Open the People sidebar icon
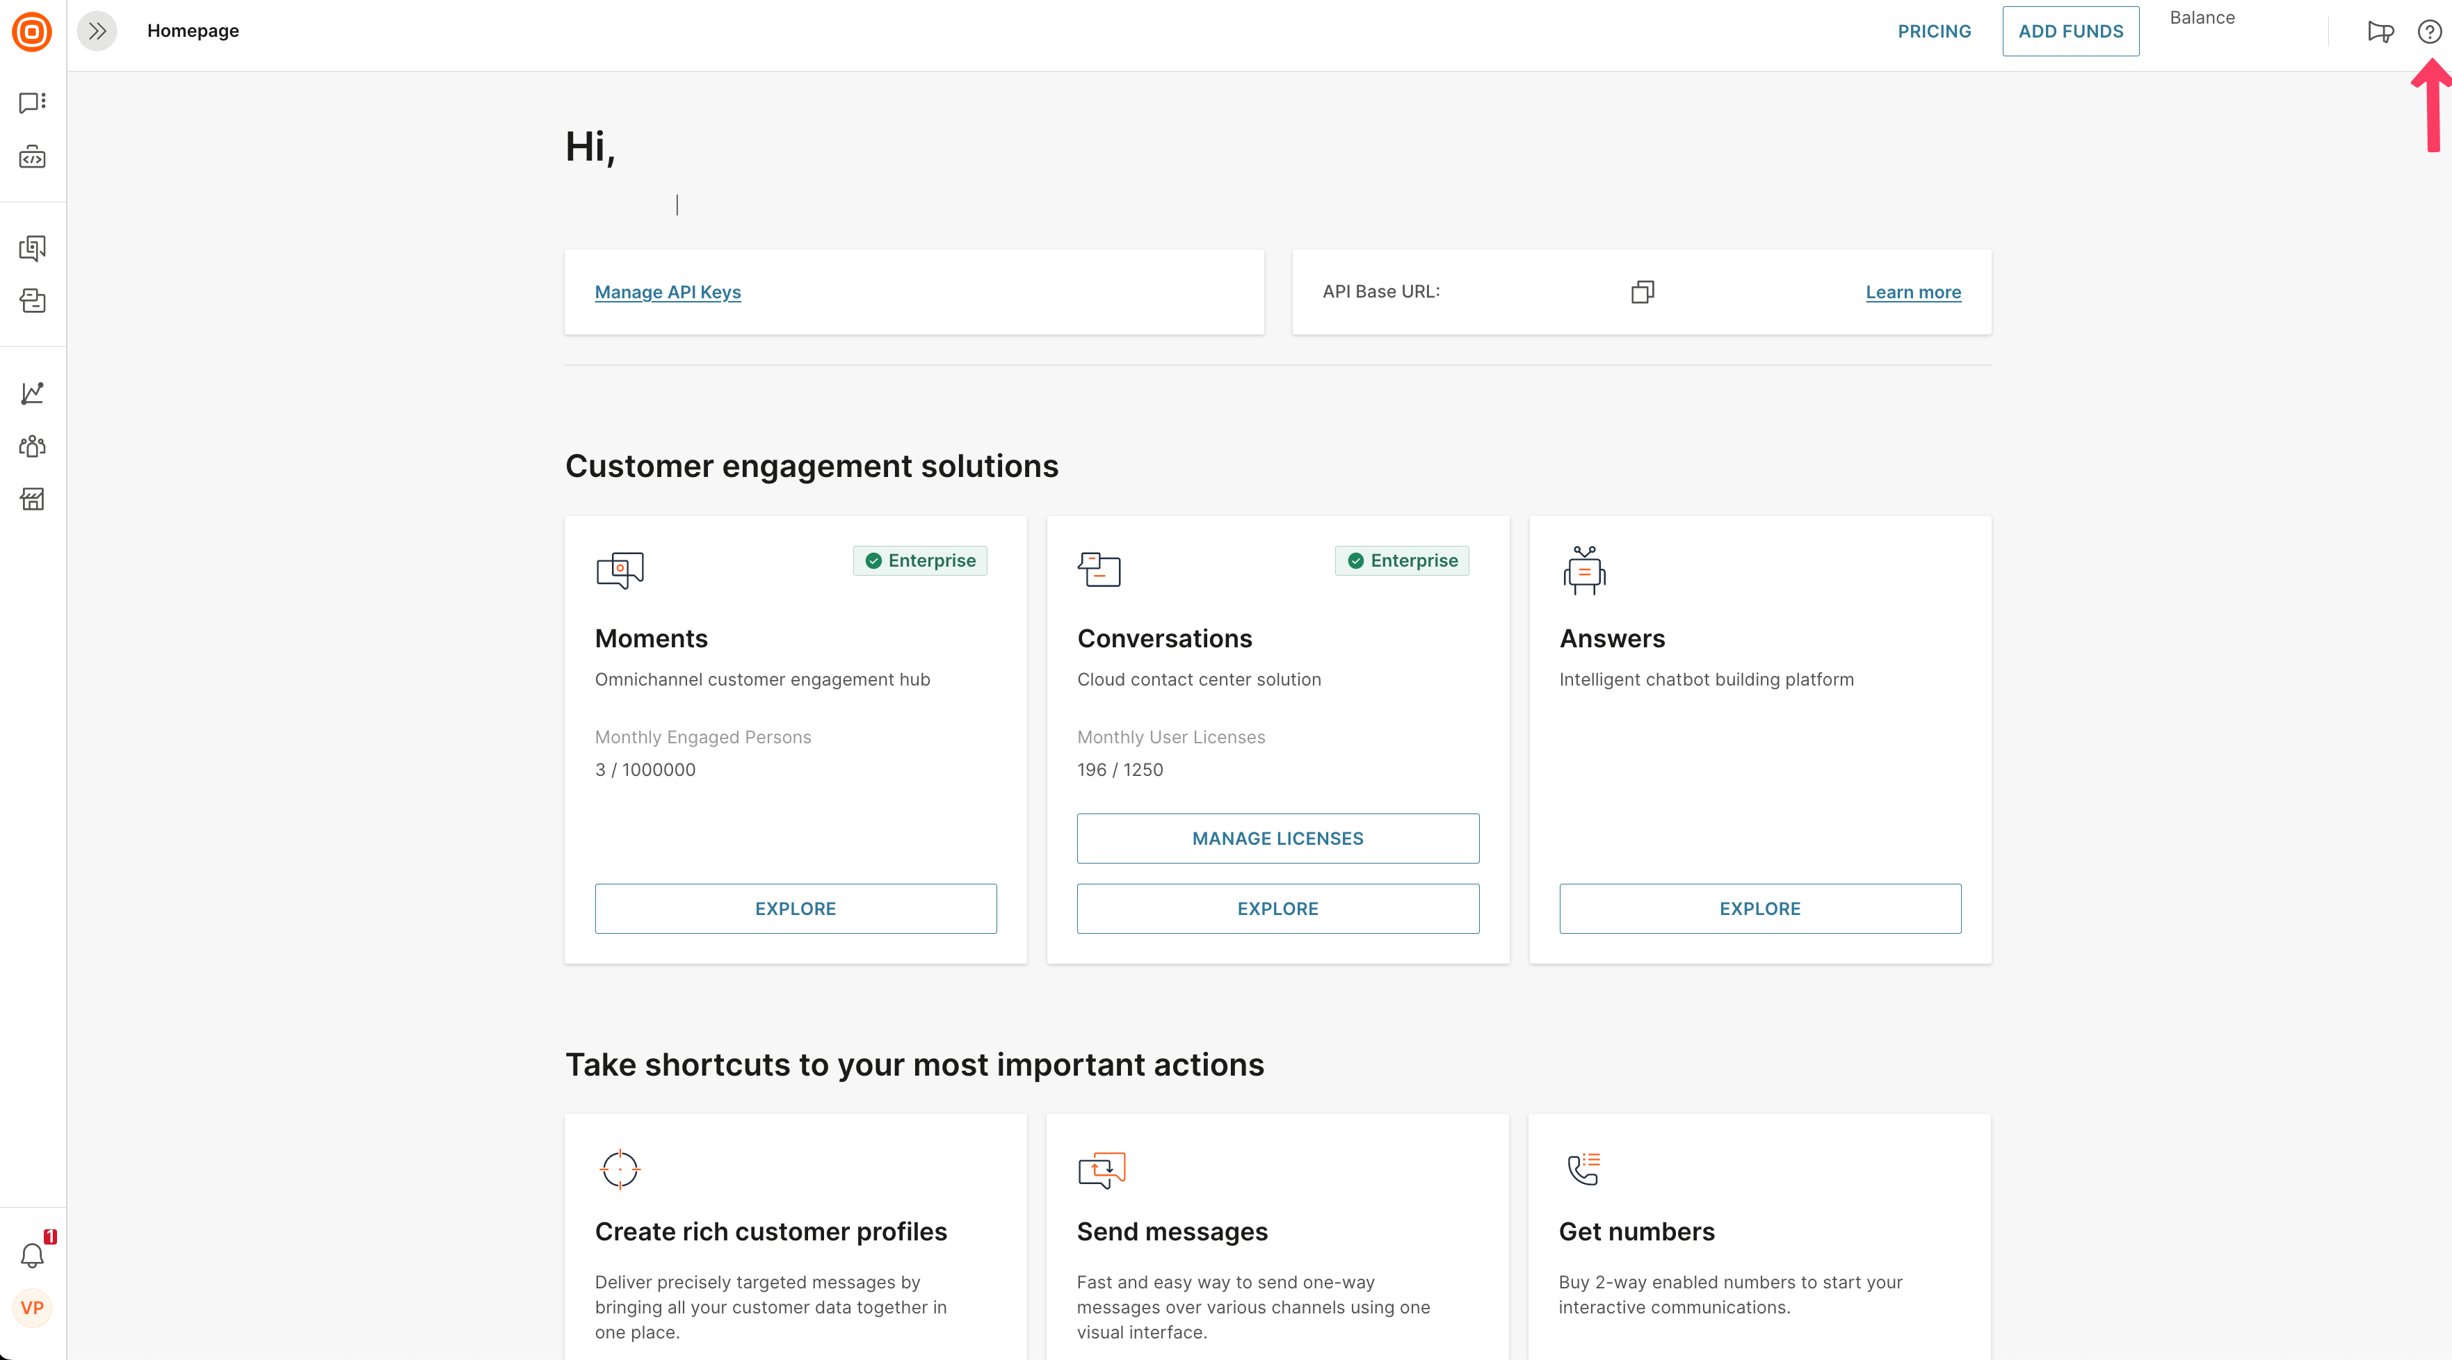The image size is (2452, 1360). [x=33, y=446]
